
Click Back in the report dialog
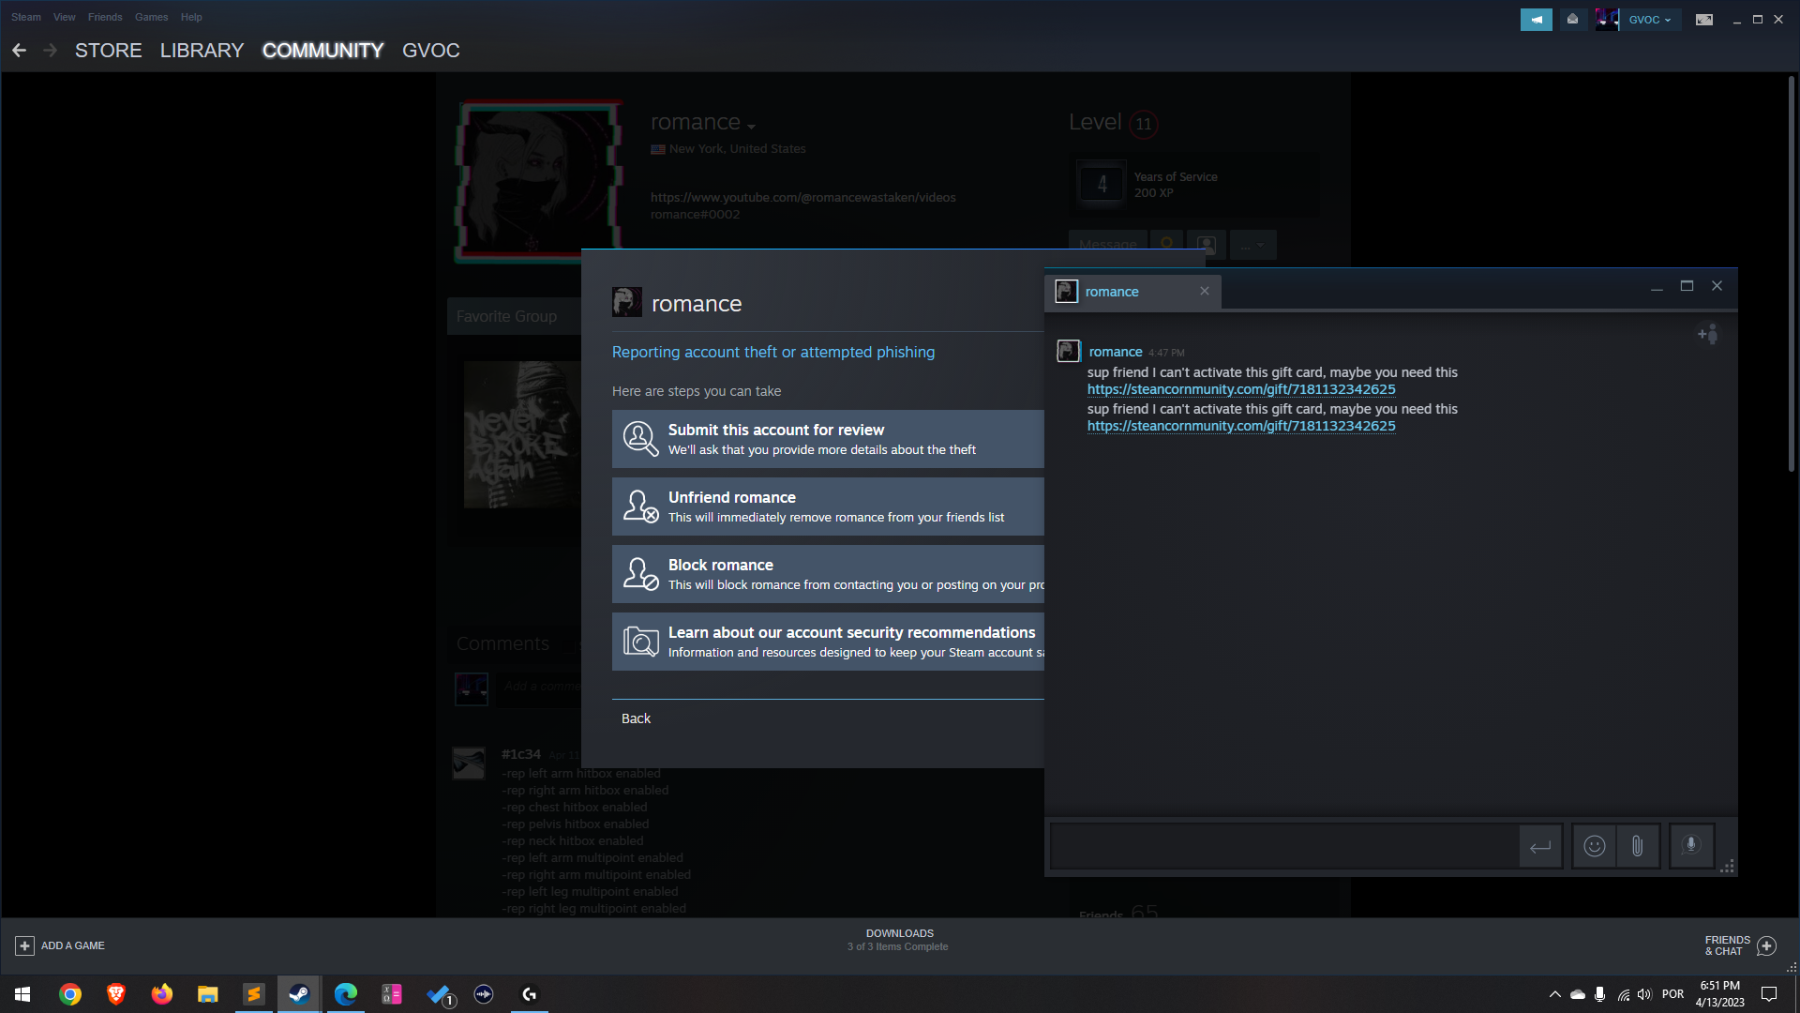tap(636, 718)
